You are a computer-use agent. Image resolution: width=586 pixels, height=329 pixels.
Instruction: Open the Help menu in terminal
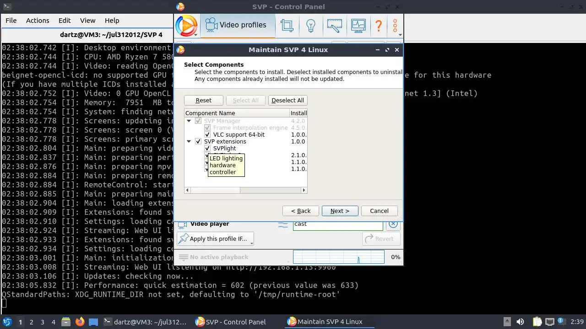point(112,21)
